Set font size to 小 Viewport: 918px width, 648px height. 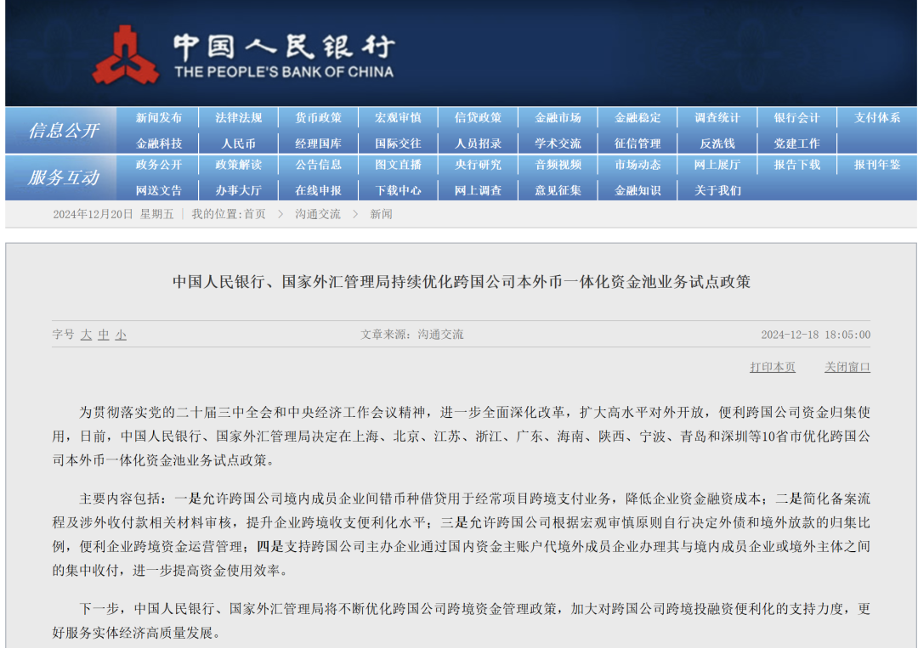pos(121,335)
